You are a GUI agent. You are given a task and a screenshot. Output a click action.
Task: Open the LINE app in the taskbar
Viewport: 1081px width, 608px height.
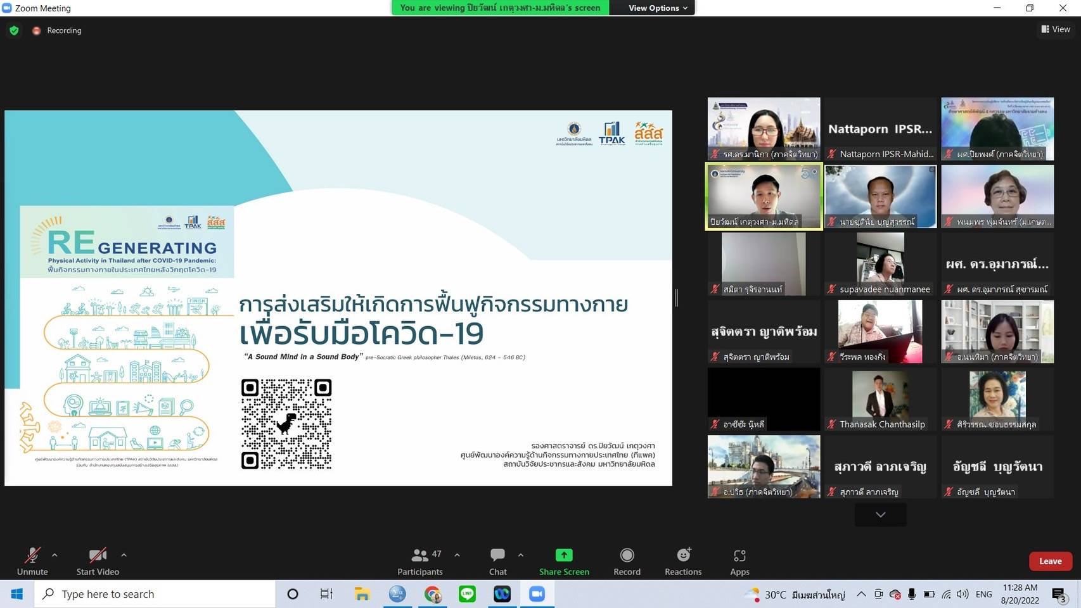click(x=467, y=594)
